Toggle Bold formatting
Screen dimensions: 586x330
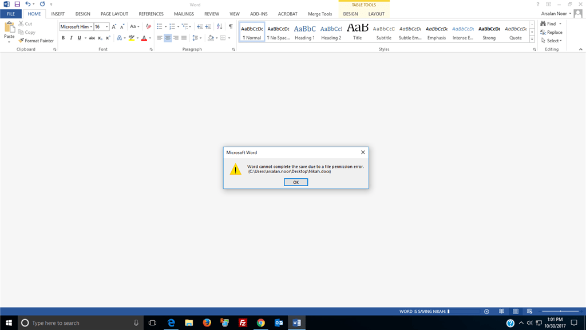[63, 38]
